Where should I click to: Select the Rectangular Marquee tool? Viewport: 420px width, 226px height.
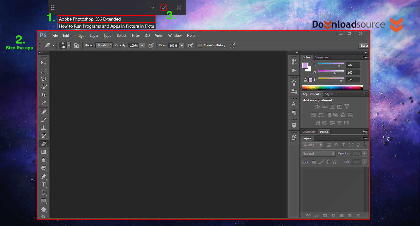point(44,71)
